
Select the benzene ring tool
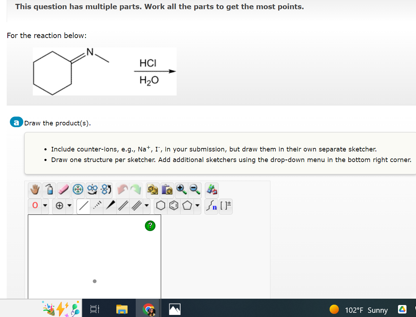pos(174,206)
